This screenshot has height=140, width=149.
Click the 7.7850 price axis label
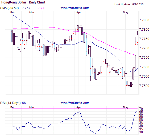coord(144,20)
